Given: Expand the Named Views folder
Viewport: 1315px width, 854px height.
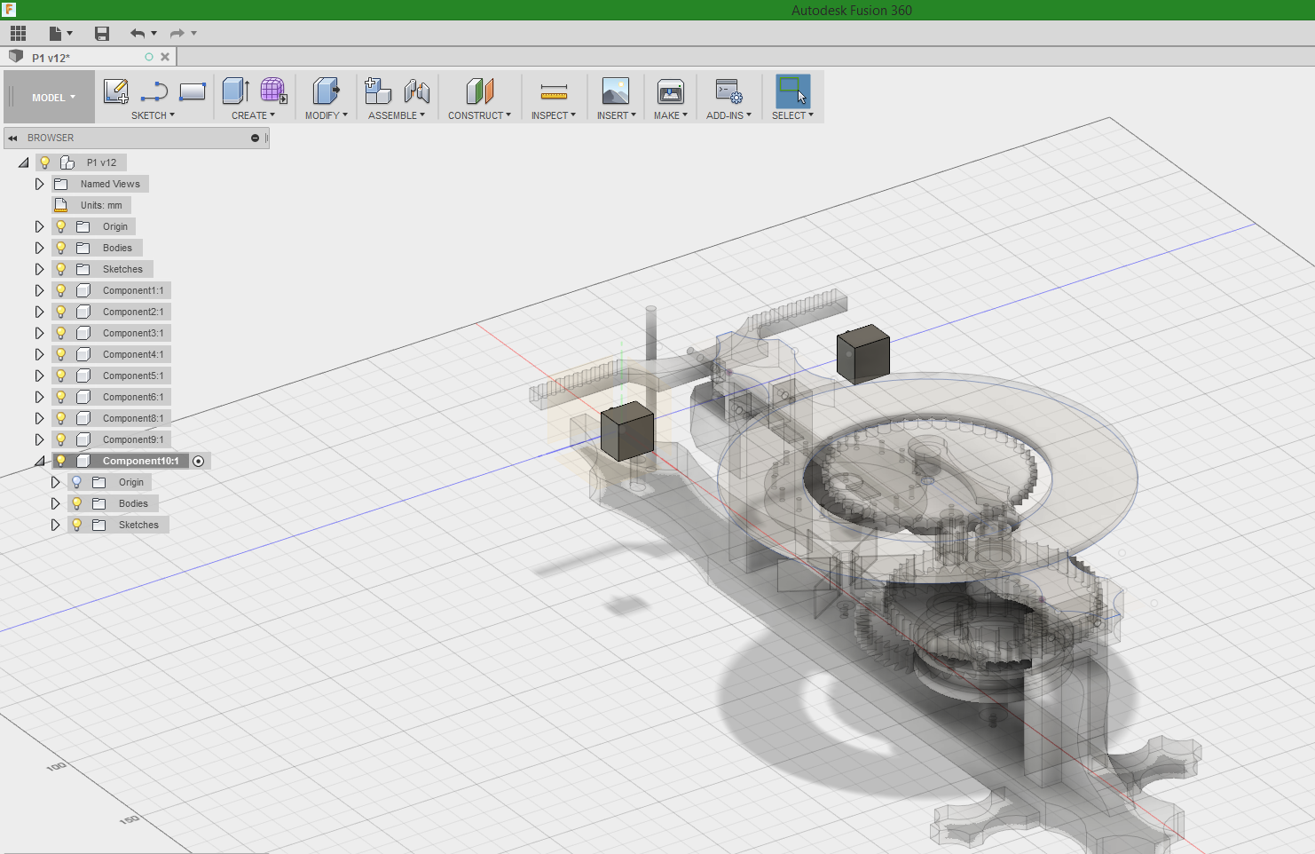Looking at the screenshot, I should point(39,184).
